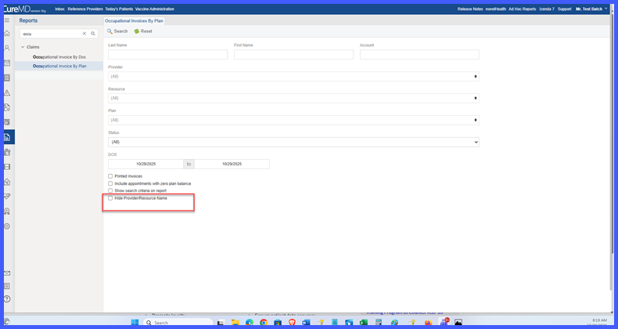Click the Account input field
Screen dimensions: 618x329
click(419, 54)
